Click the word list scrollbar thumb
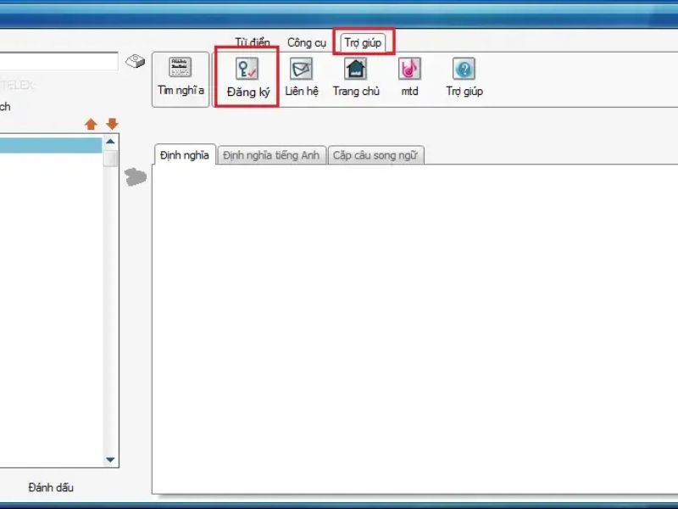 click(x=111, y=158)
